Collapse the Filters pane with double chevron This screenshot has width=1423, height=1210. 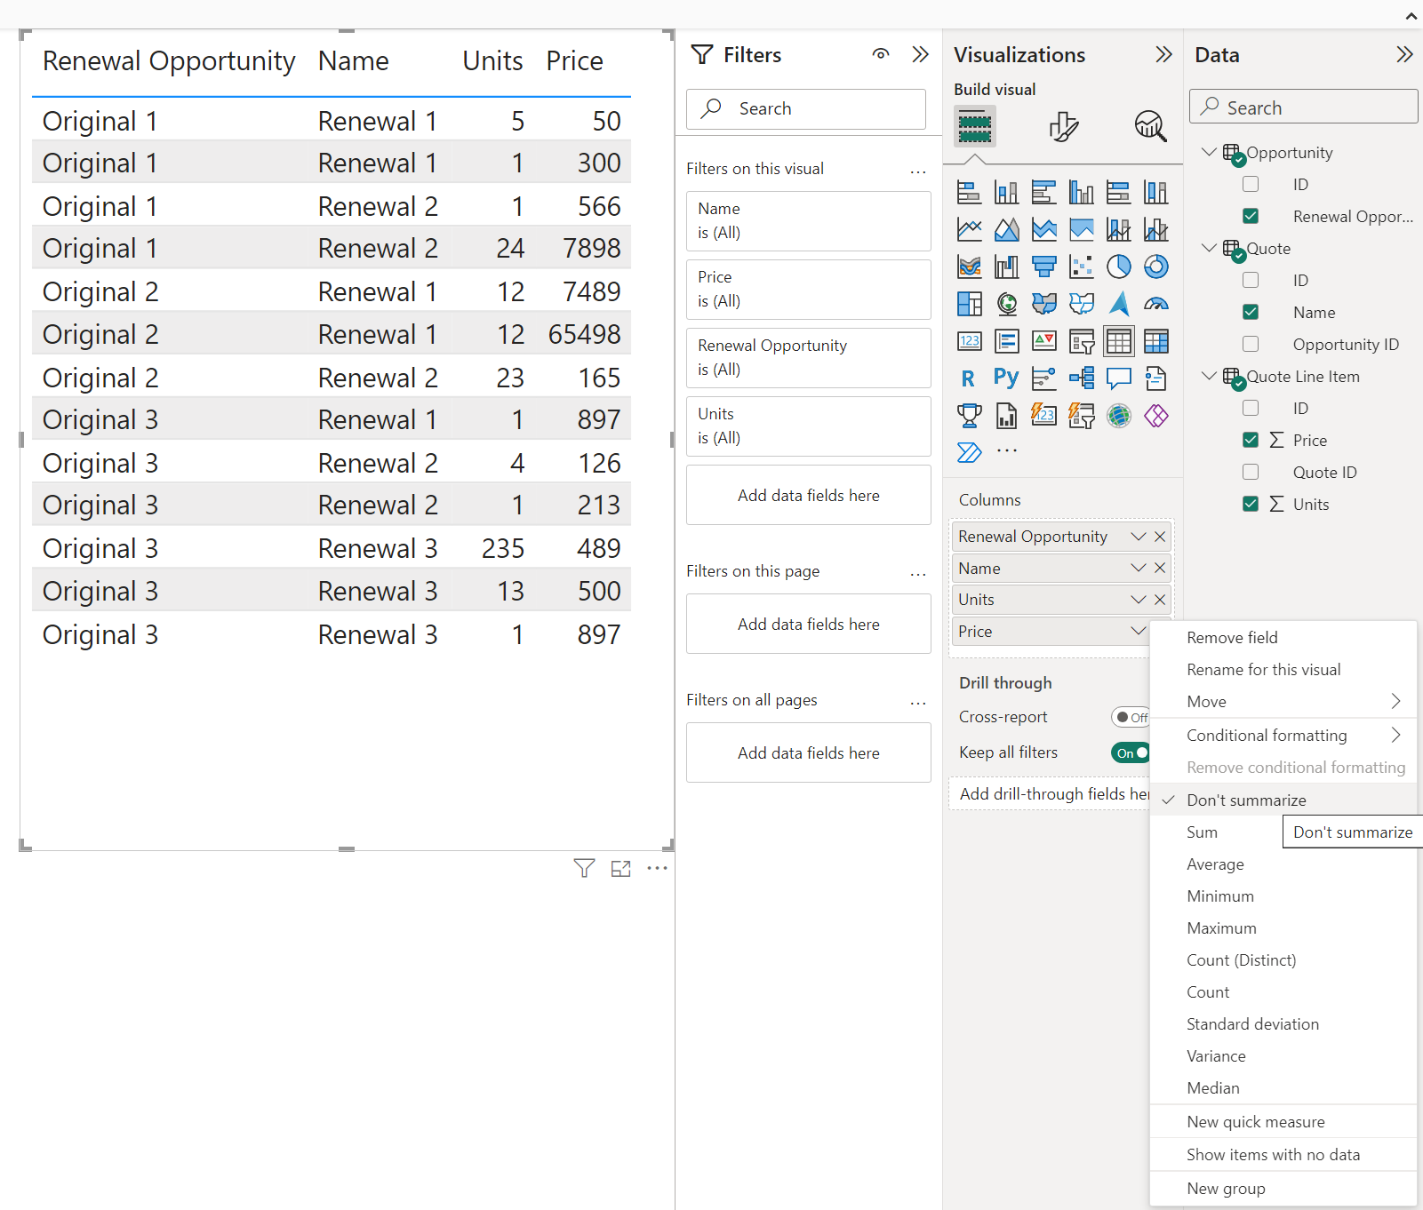920,54
